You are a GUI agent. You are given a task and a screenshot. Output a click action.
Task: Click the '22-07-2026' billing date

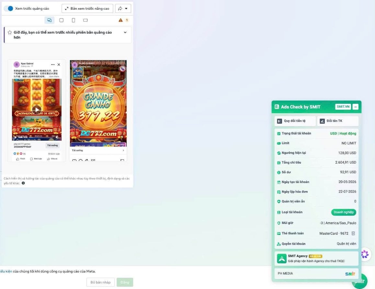347,192
